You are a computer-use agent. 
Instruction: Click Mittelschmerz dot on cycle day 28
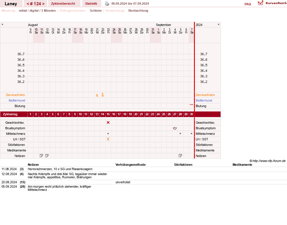[x=180, y=133]
